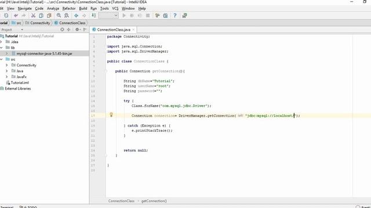Expand the JavaFx package
Screen dimensions: 371x208
tap(6, 77)
